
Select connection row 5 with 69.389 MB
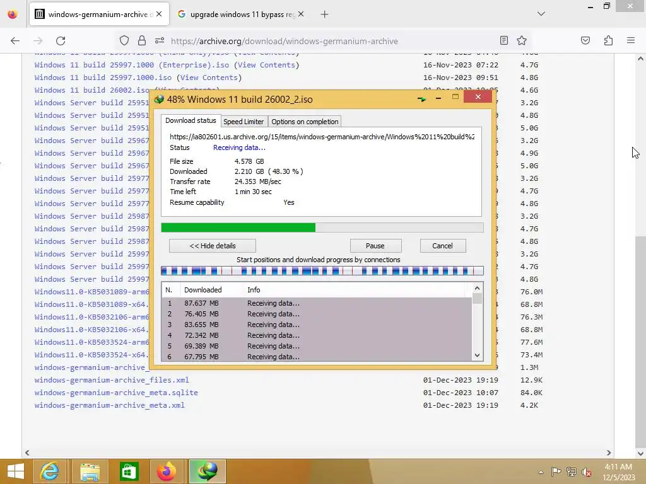pyautogui.click(x=317, y=346)
